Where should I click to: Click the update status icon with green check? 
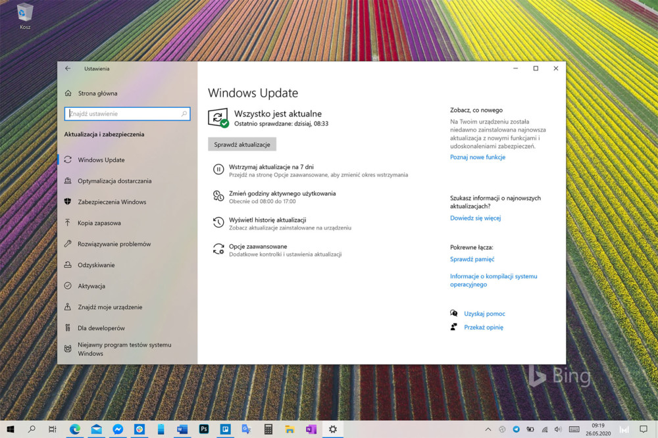[218, 118]
